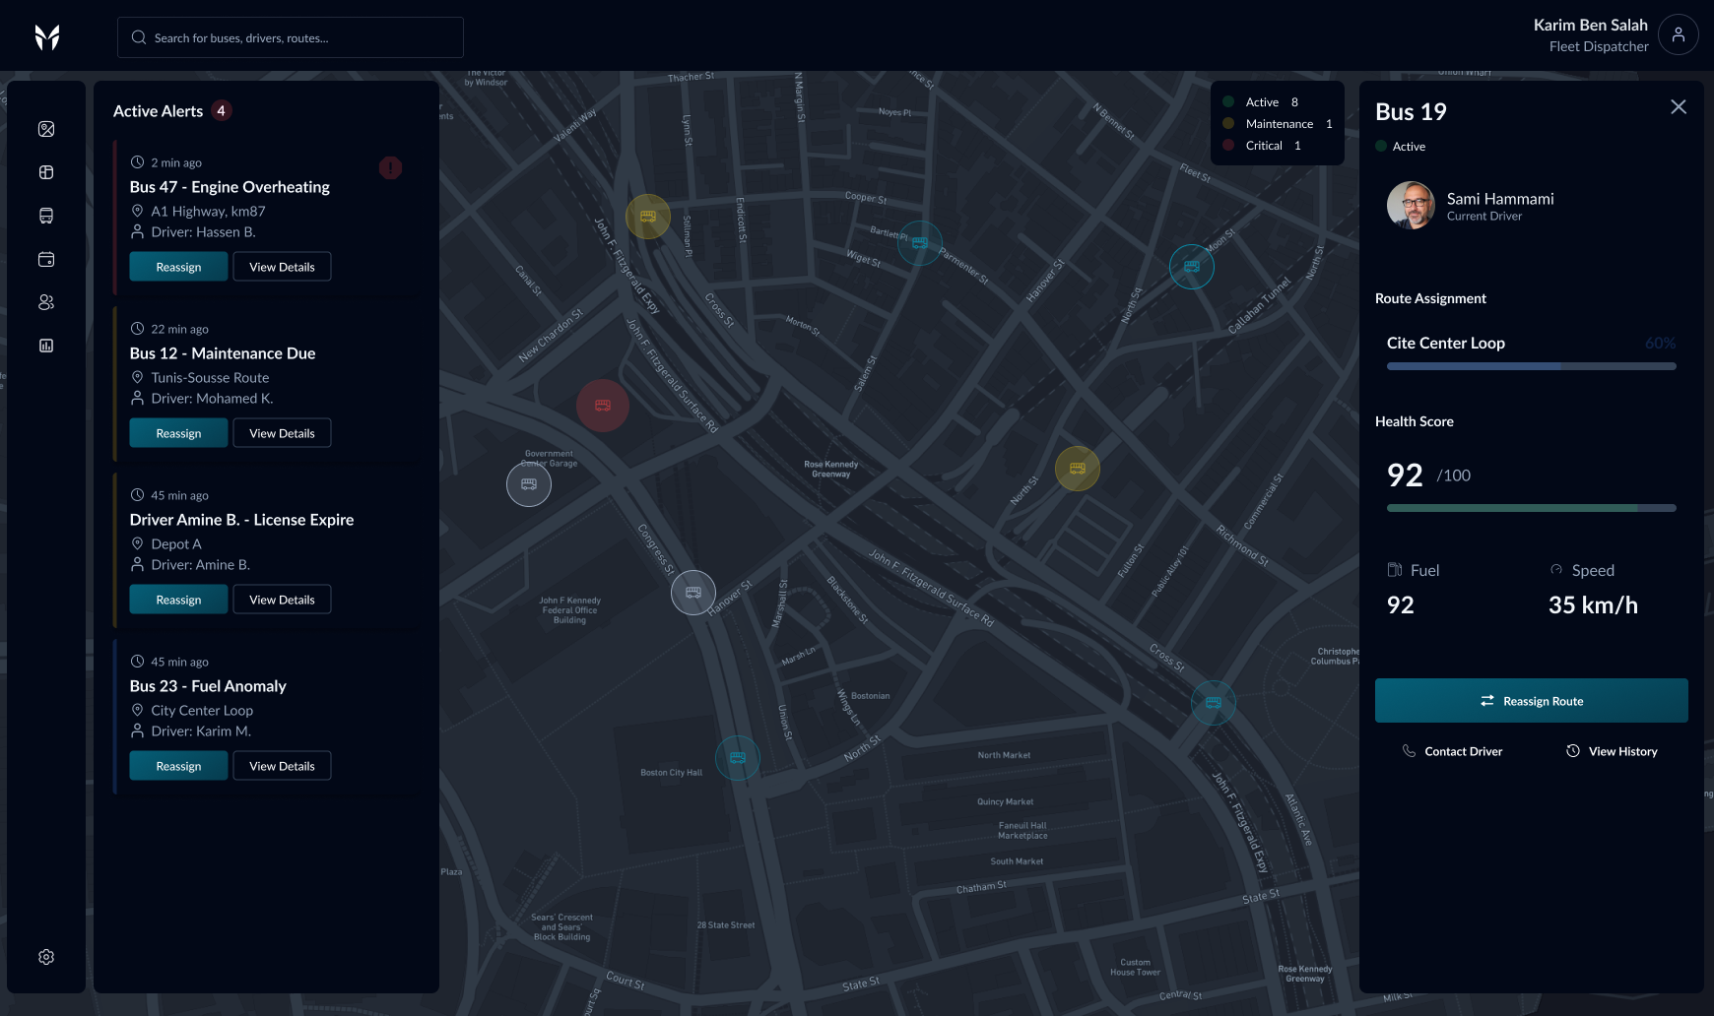1714x1016 pixels.
Task: Open the drivers sidebar icon
Action: pyautogui.click(x=46, y=302)
